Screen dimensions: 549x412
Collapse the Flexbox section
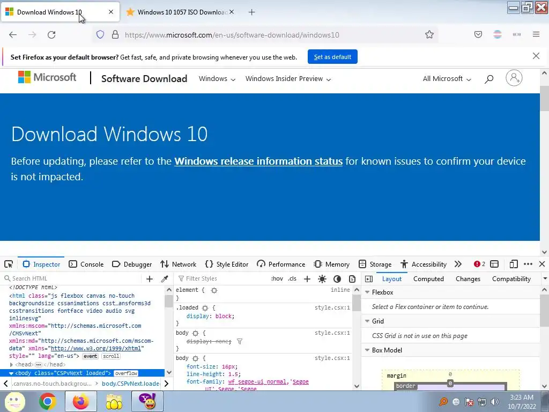[367, 292]
